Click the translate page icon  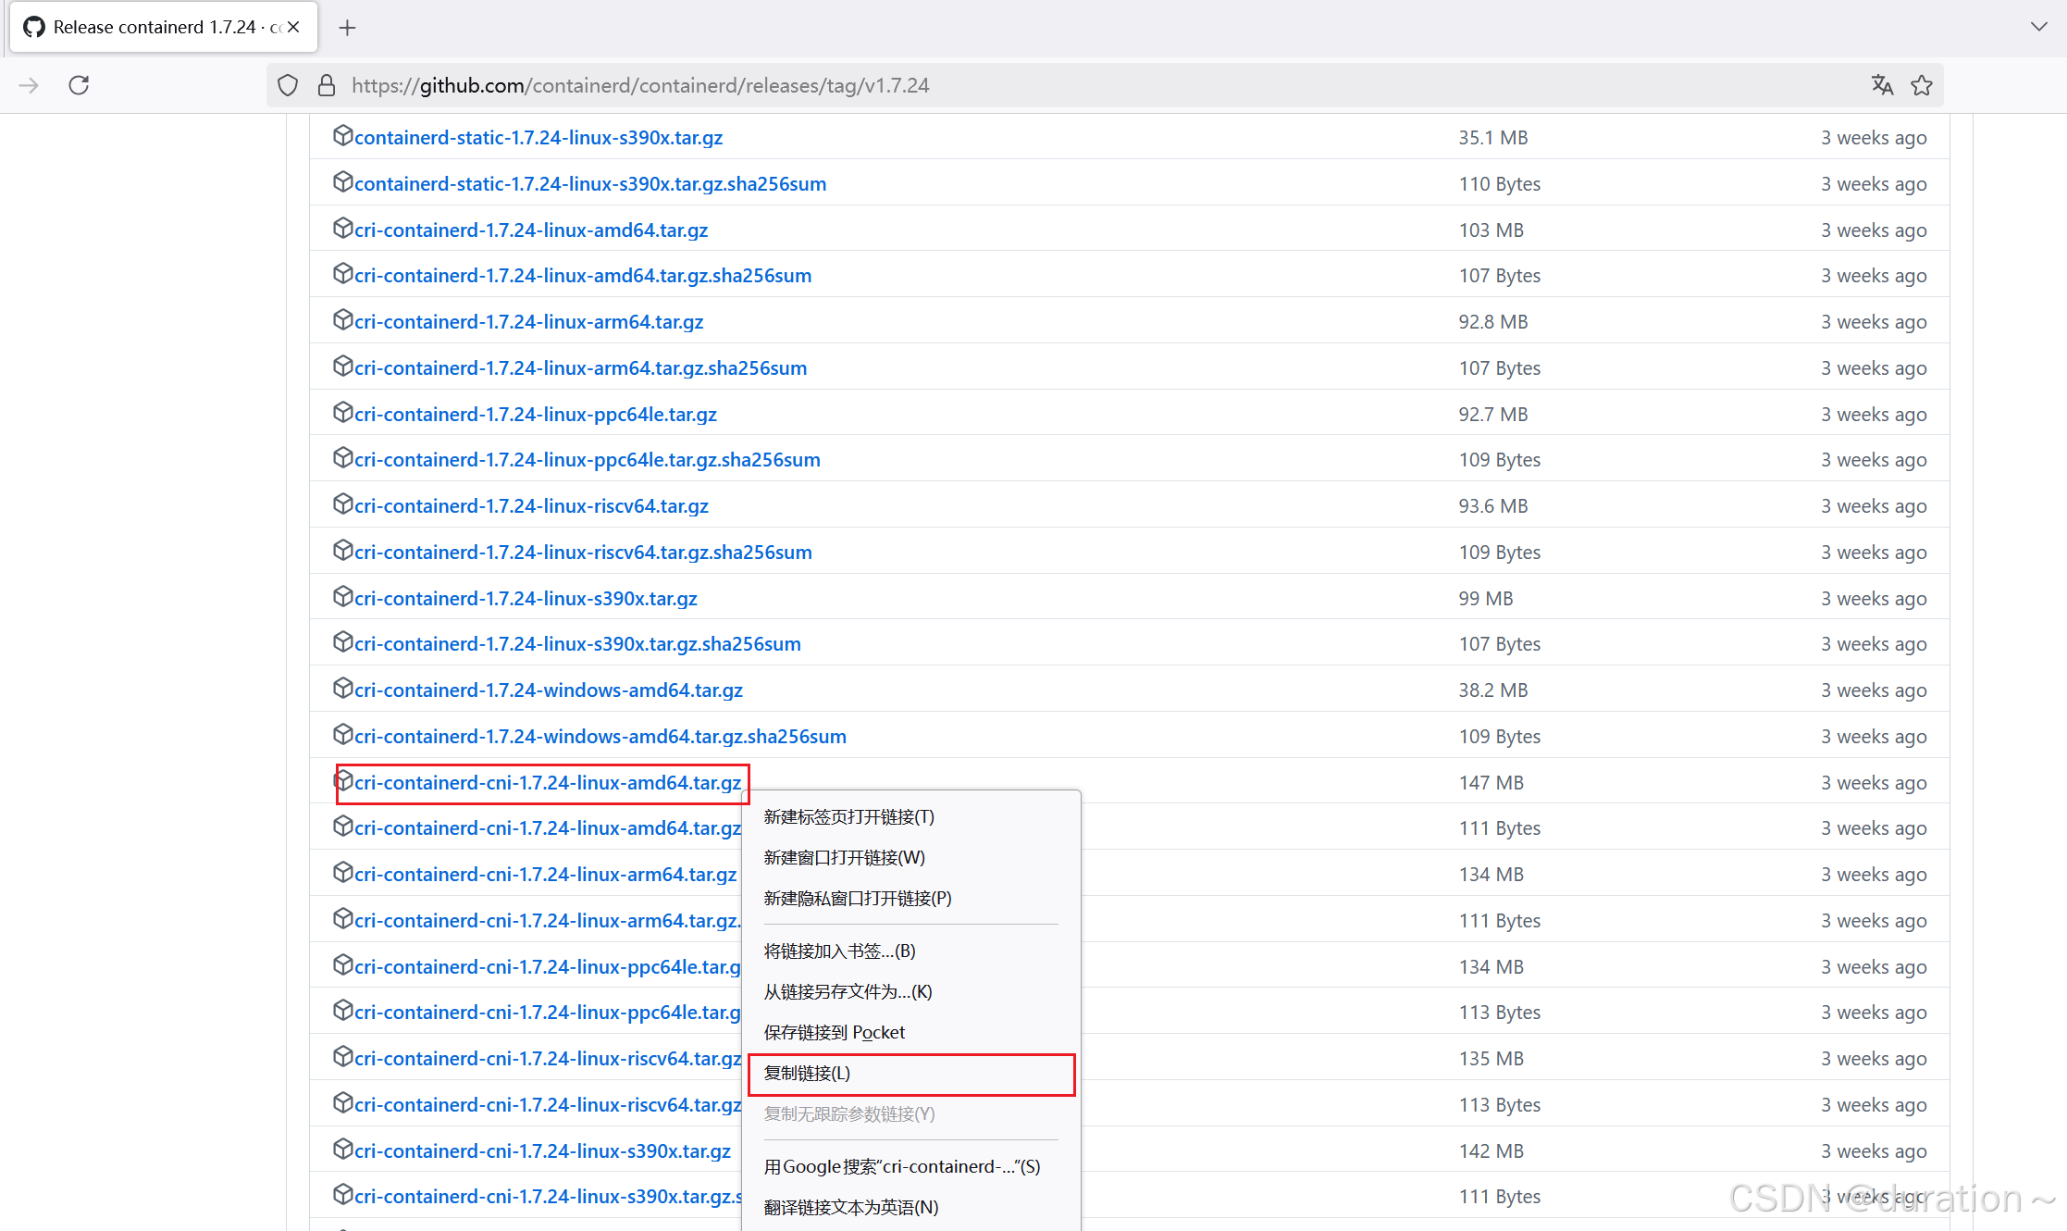click(x=1882, y=85)
